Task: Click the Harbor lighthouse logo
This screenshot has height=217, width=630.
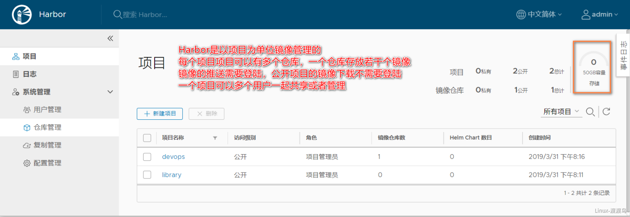Action: pos(22,15)
